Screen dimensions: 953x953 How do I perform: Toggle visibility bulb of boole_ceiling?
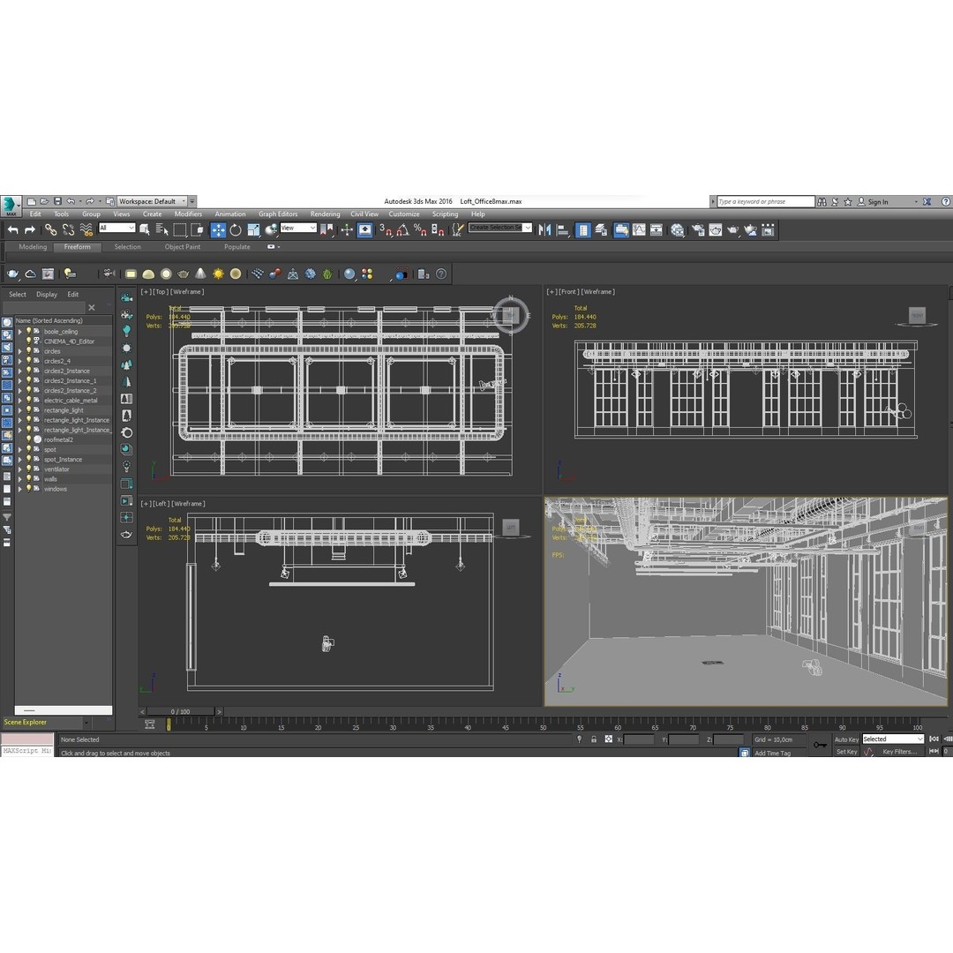[28, 331]
